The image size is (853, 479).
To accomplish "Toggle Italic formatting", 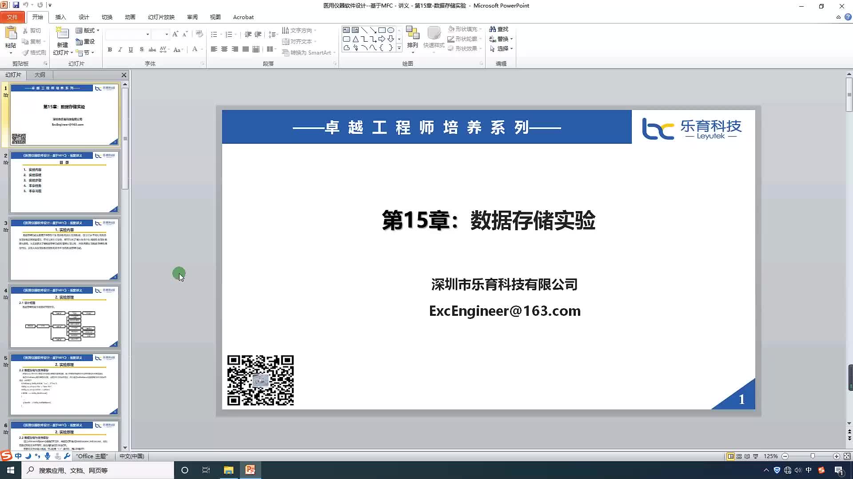I will click(120, 50).
